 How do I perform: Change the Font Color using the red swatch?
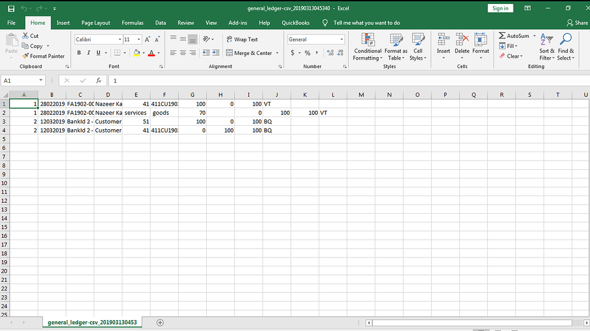click(x=151, y=53)
